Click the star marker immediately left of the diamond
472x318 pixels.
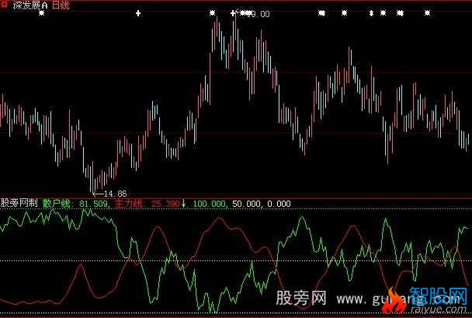click(x=345, y=13)
